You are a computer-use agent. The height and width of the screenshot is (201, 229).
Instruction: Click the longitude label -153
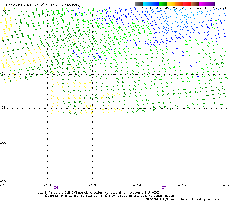[x=182, y=185]
